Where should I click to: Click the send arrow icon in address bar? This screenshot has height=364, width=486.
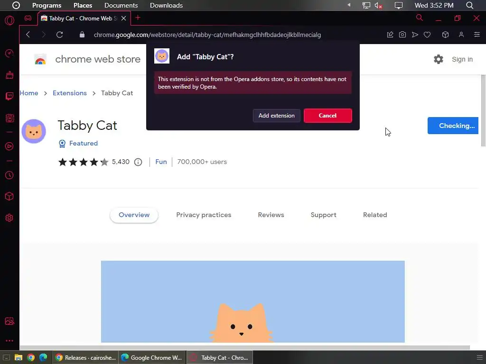(415, 35)
